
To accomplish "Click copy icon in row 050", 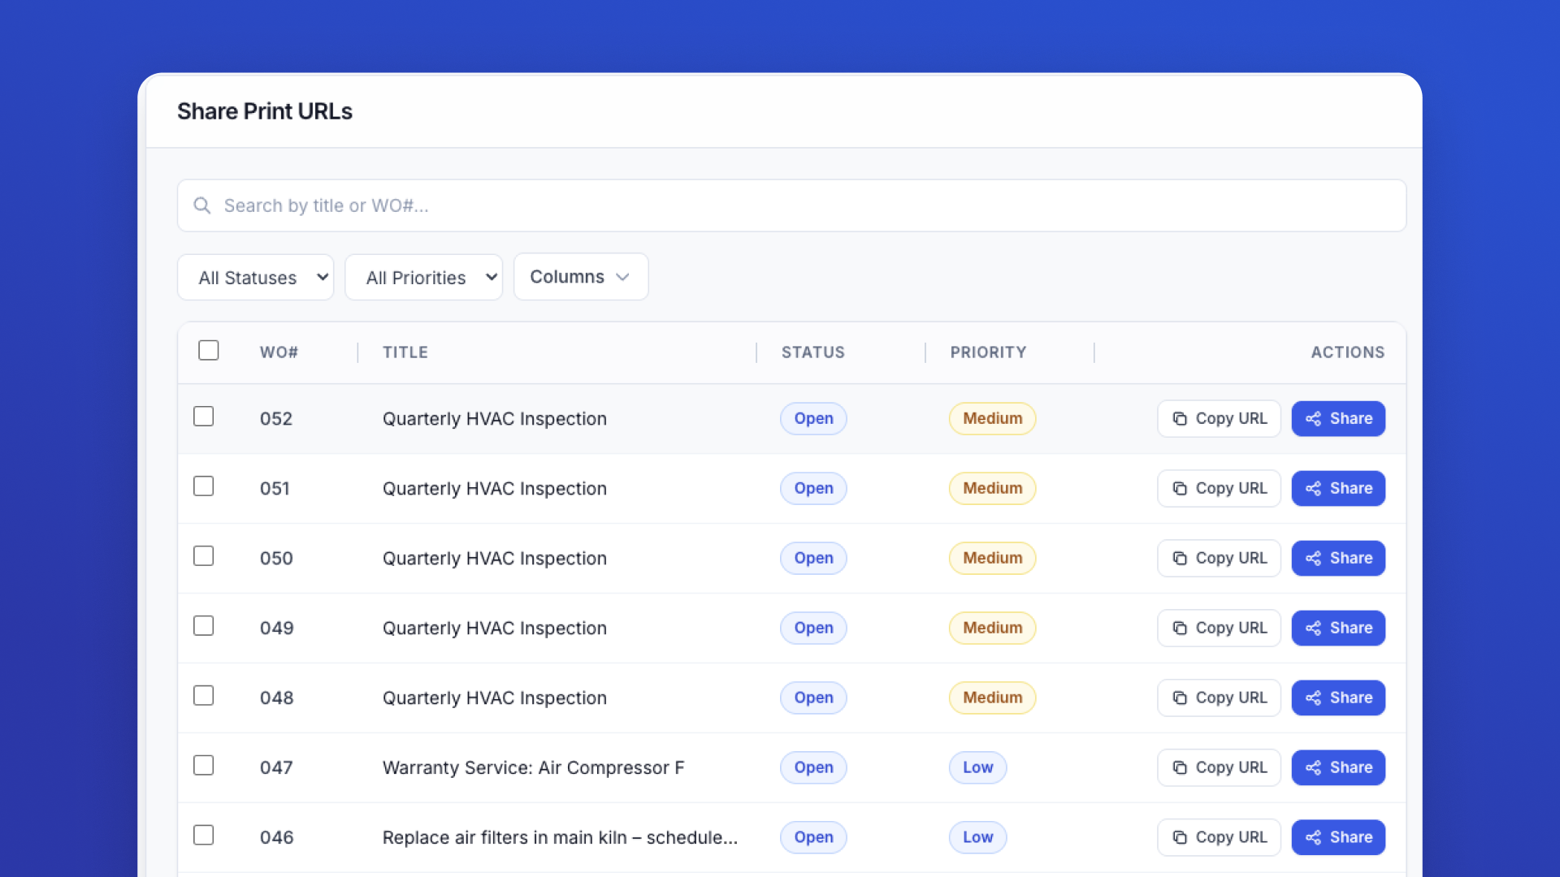I will coord(1180,559).
